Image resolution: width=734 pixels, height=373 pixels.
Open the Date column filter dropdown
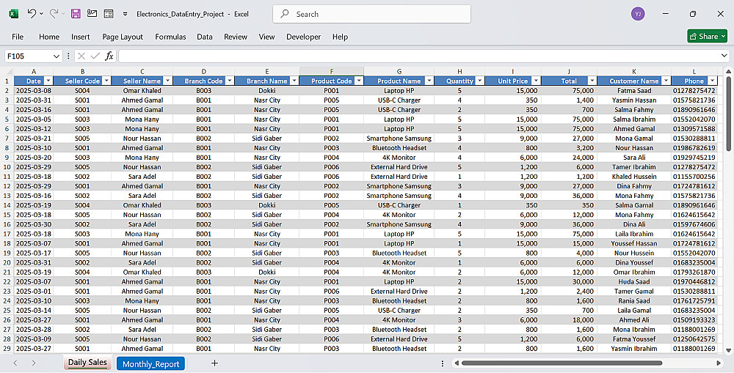[x=48, y=81]
